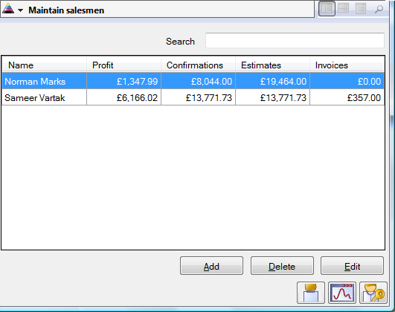This screenshot has height=312, width=395.
Task: Click the Estimates column header
Action: (272, 65)
